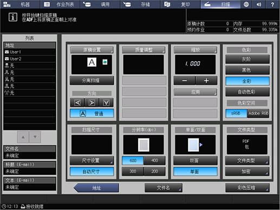Click the clock icon in status bar
This screenshot has height=210, width=280.
point(4,206)
